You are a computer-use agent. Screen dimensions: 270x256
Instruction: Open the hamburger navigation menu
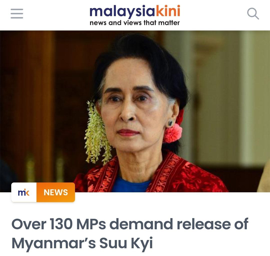click(x=17, y=13)
